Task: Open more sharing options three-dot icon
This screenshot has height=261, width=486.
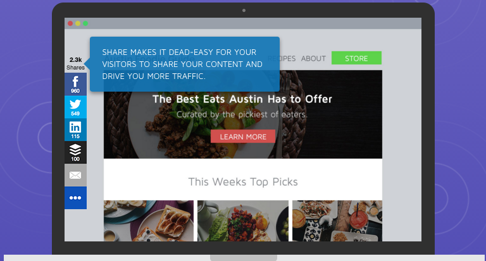Action: coord(75,198)
